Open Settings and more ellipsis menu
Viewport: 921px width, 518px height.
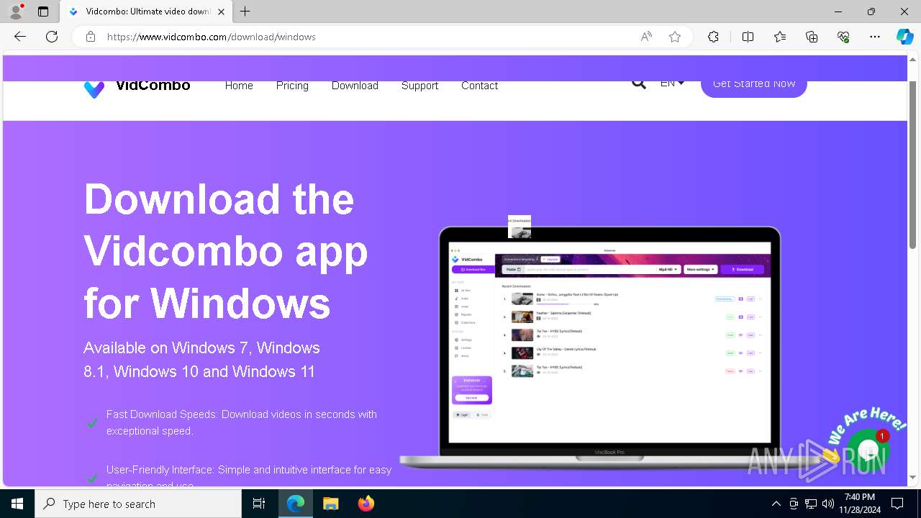875,37
